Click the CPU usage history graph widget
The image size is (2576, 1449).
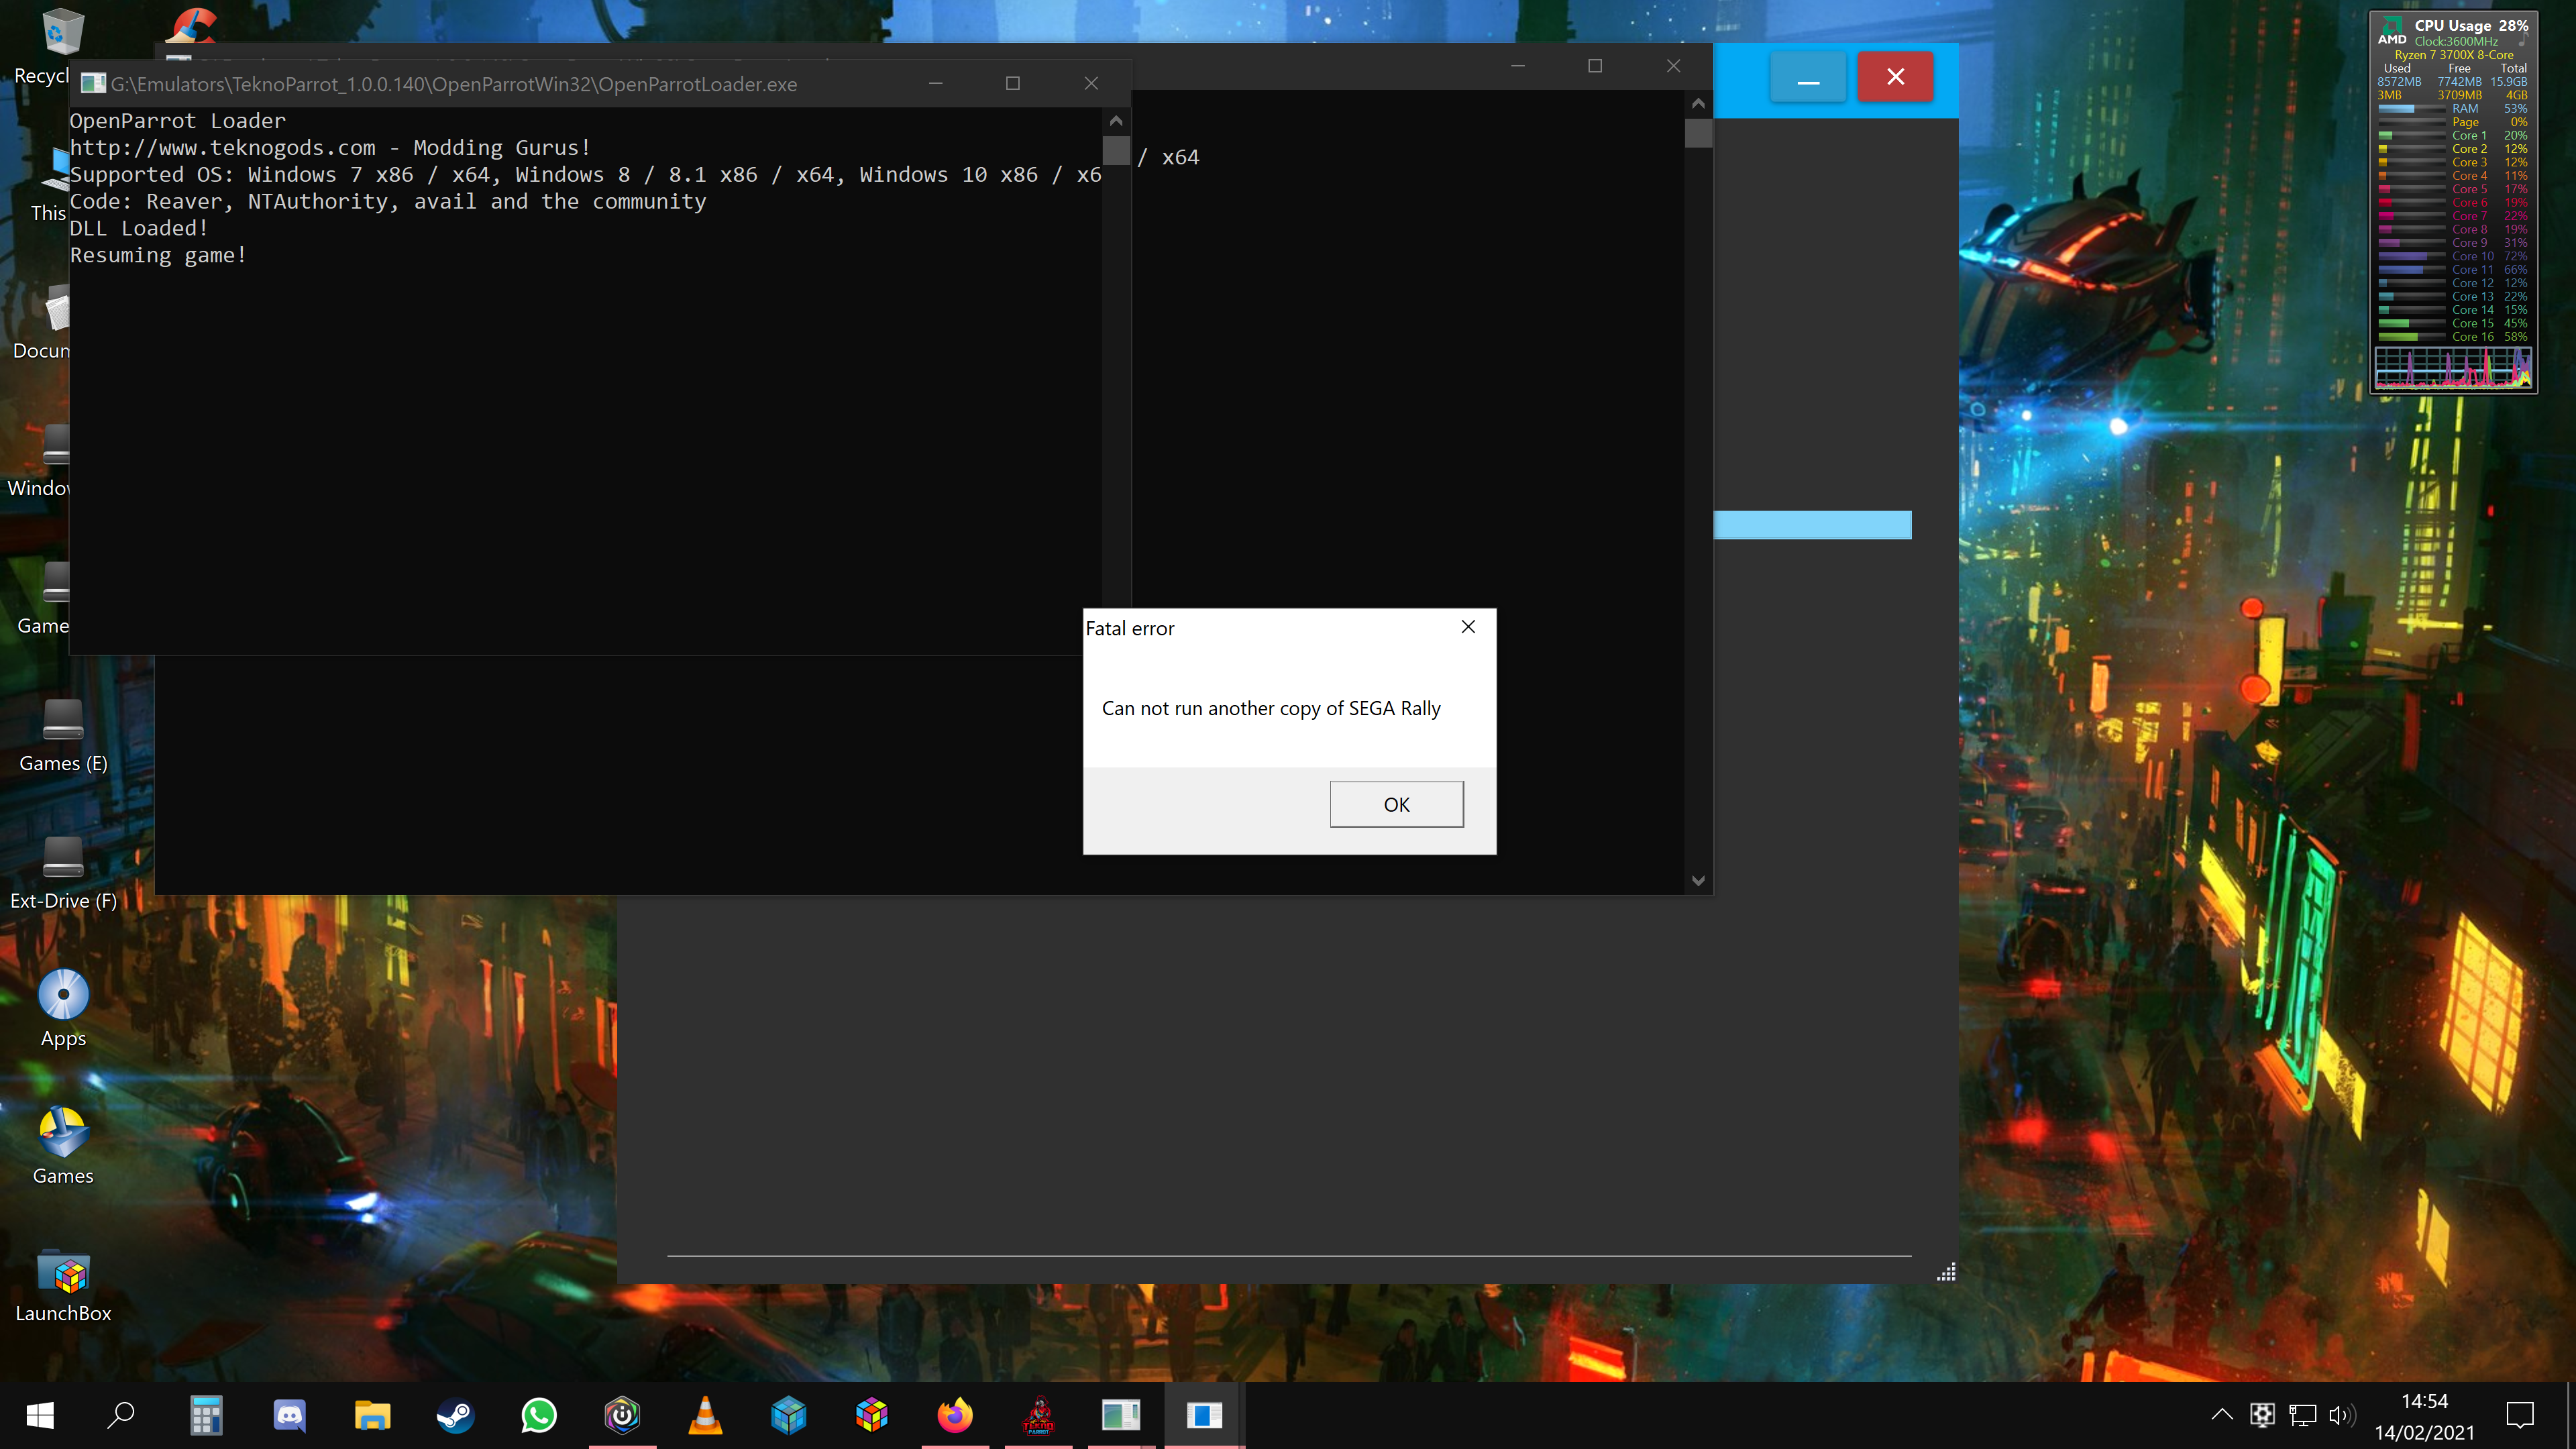click(2453, 367)
